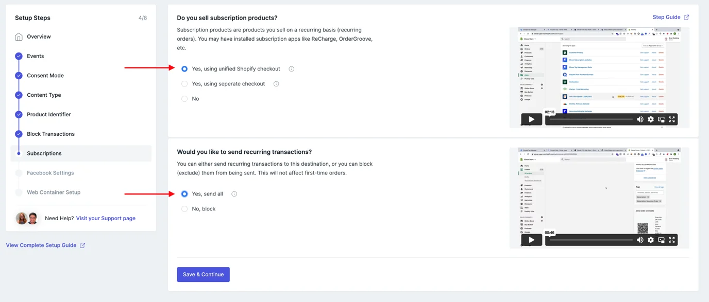Play the subscription products guide video
Image resolution: width=709 pixels, height=302 pixels.
531,119
